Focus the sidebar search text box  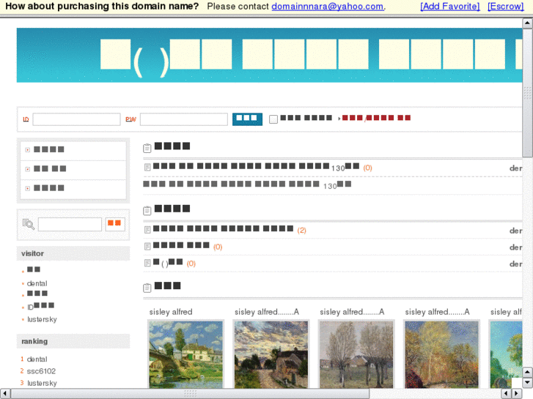(70, 225)
